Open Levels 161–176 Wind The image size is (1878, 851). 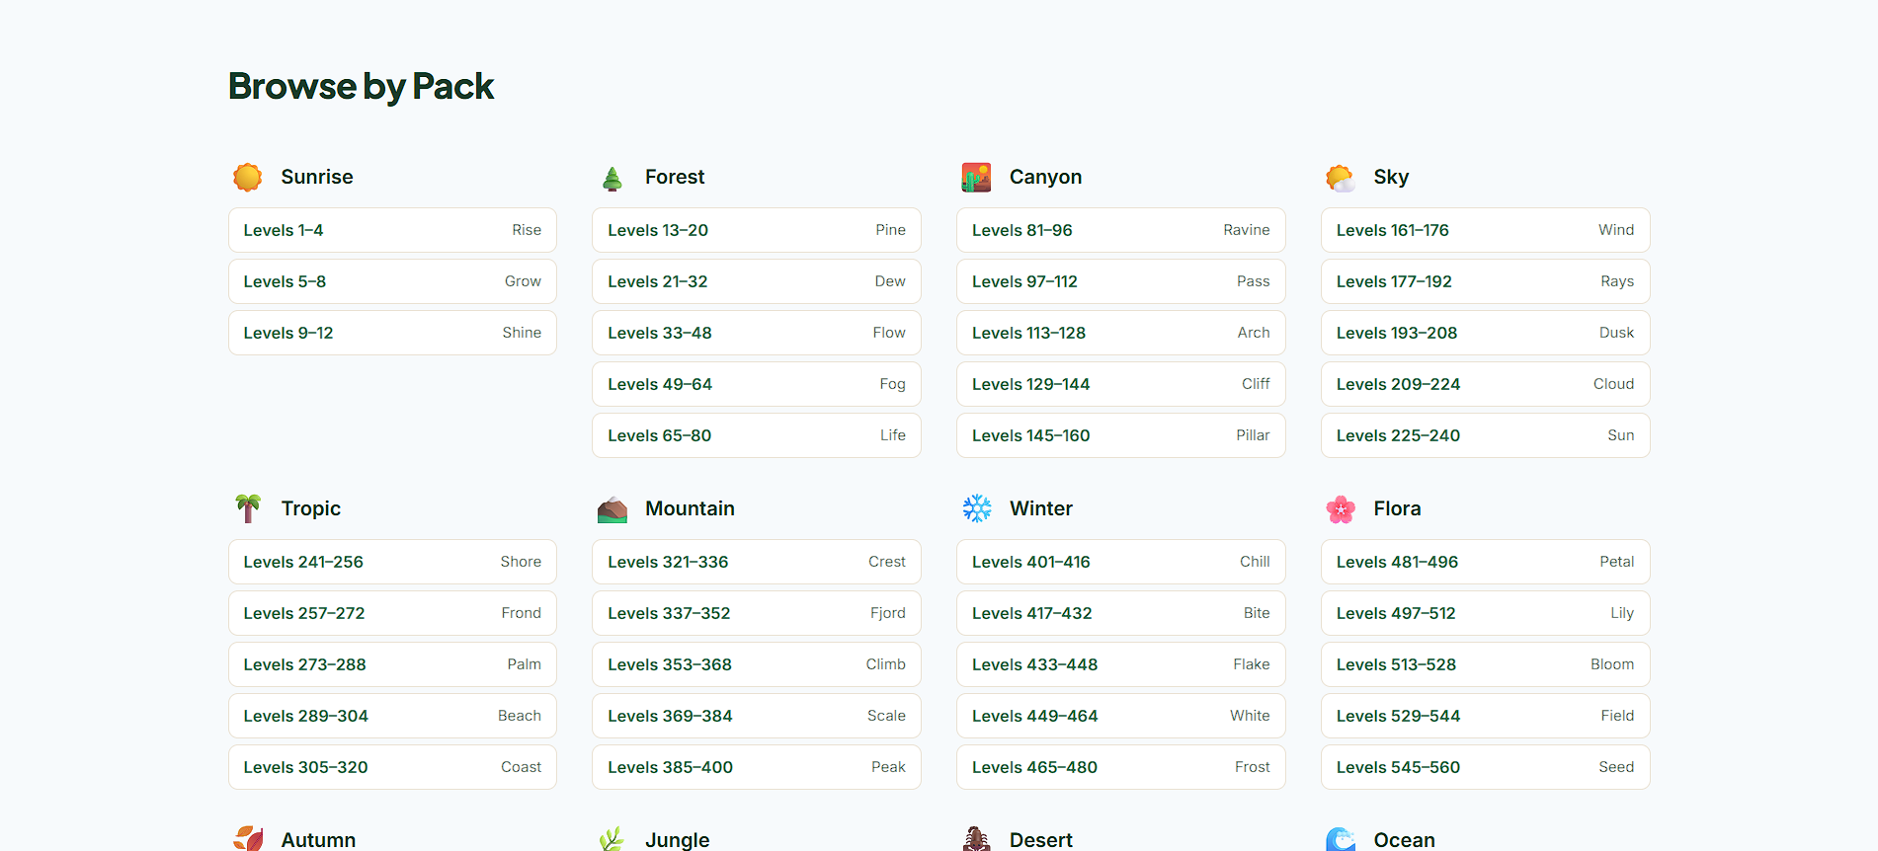tap(1486, 230)
